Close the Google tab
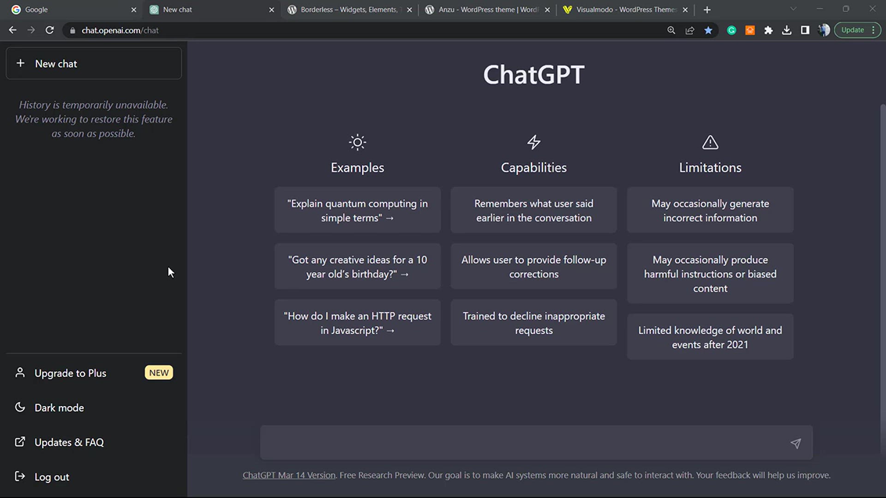 pos(134,10)
